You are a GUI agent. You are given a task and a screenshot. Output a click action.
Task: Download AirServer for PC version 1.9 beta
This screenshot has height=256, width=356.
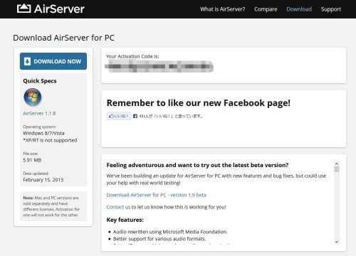[156, 195]
